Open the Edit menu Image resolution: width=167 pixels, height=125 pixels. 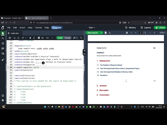(x=15, y=28)
